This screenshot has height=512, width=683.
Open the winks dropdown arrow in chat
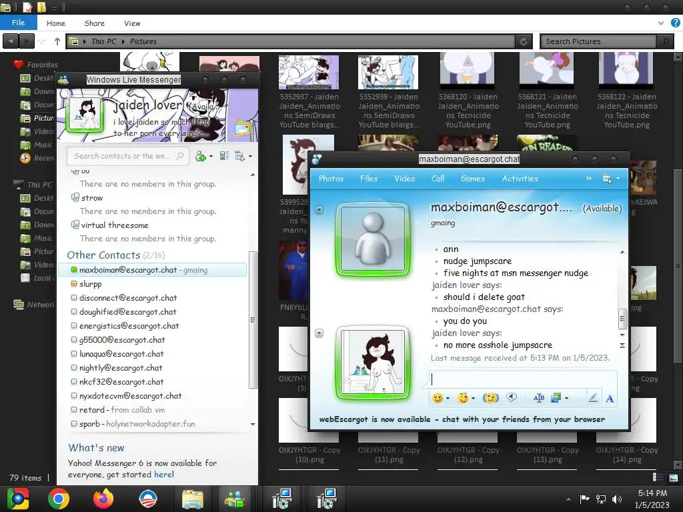click(473, 398)
